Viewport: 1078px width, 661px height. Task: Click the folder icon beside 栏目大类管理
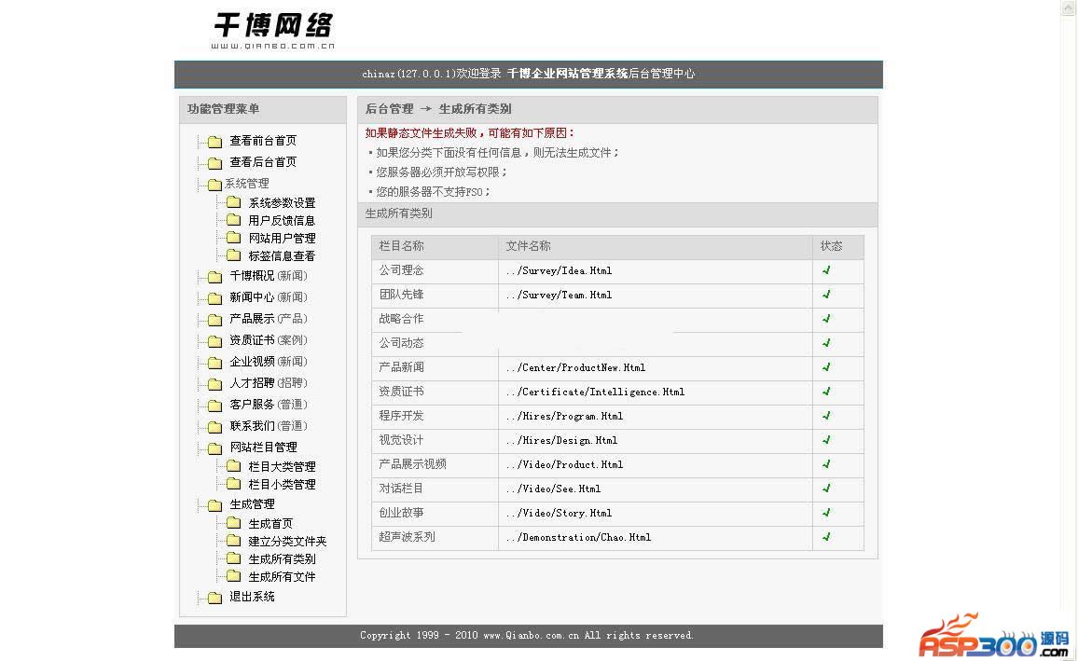tap(234, 466)
